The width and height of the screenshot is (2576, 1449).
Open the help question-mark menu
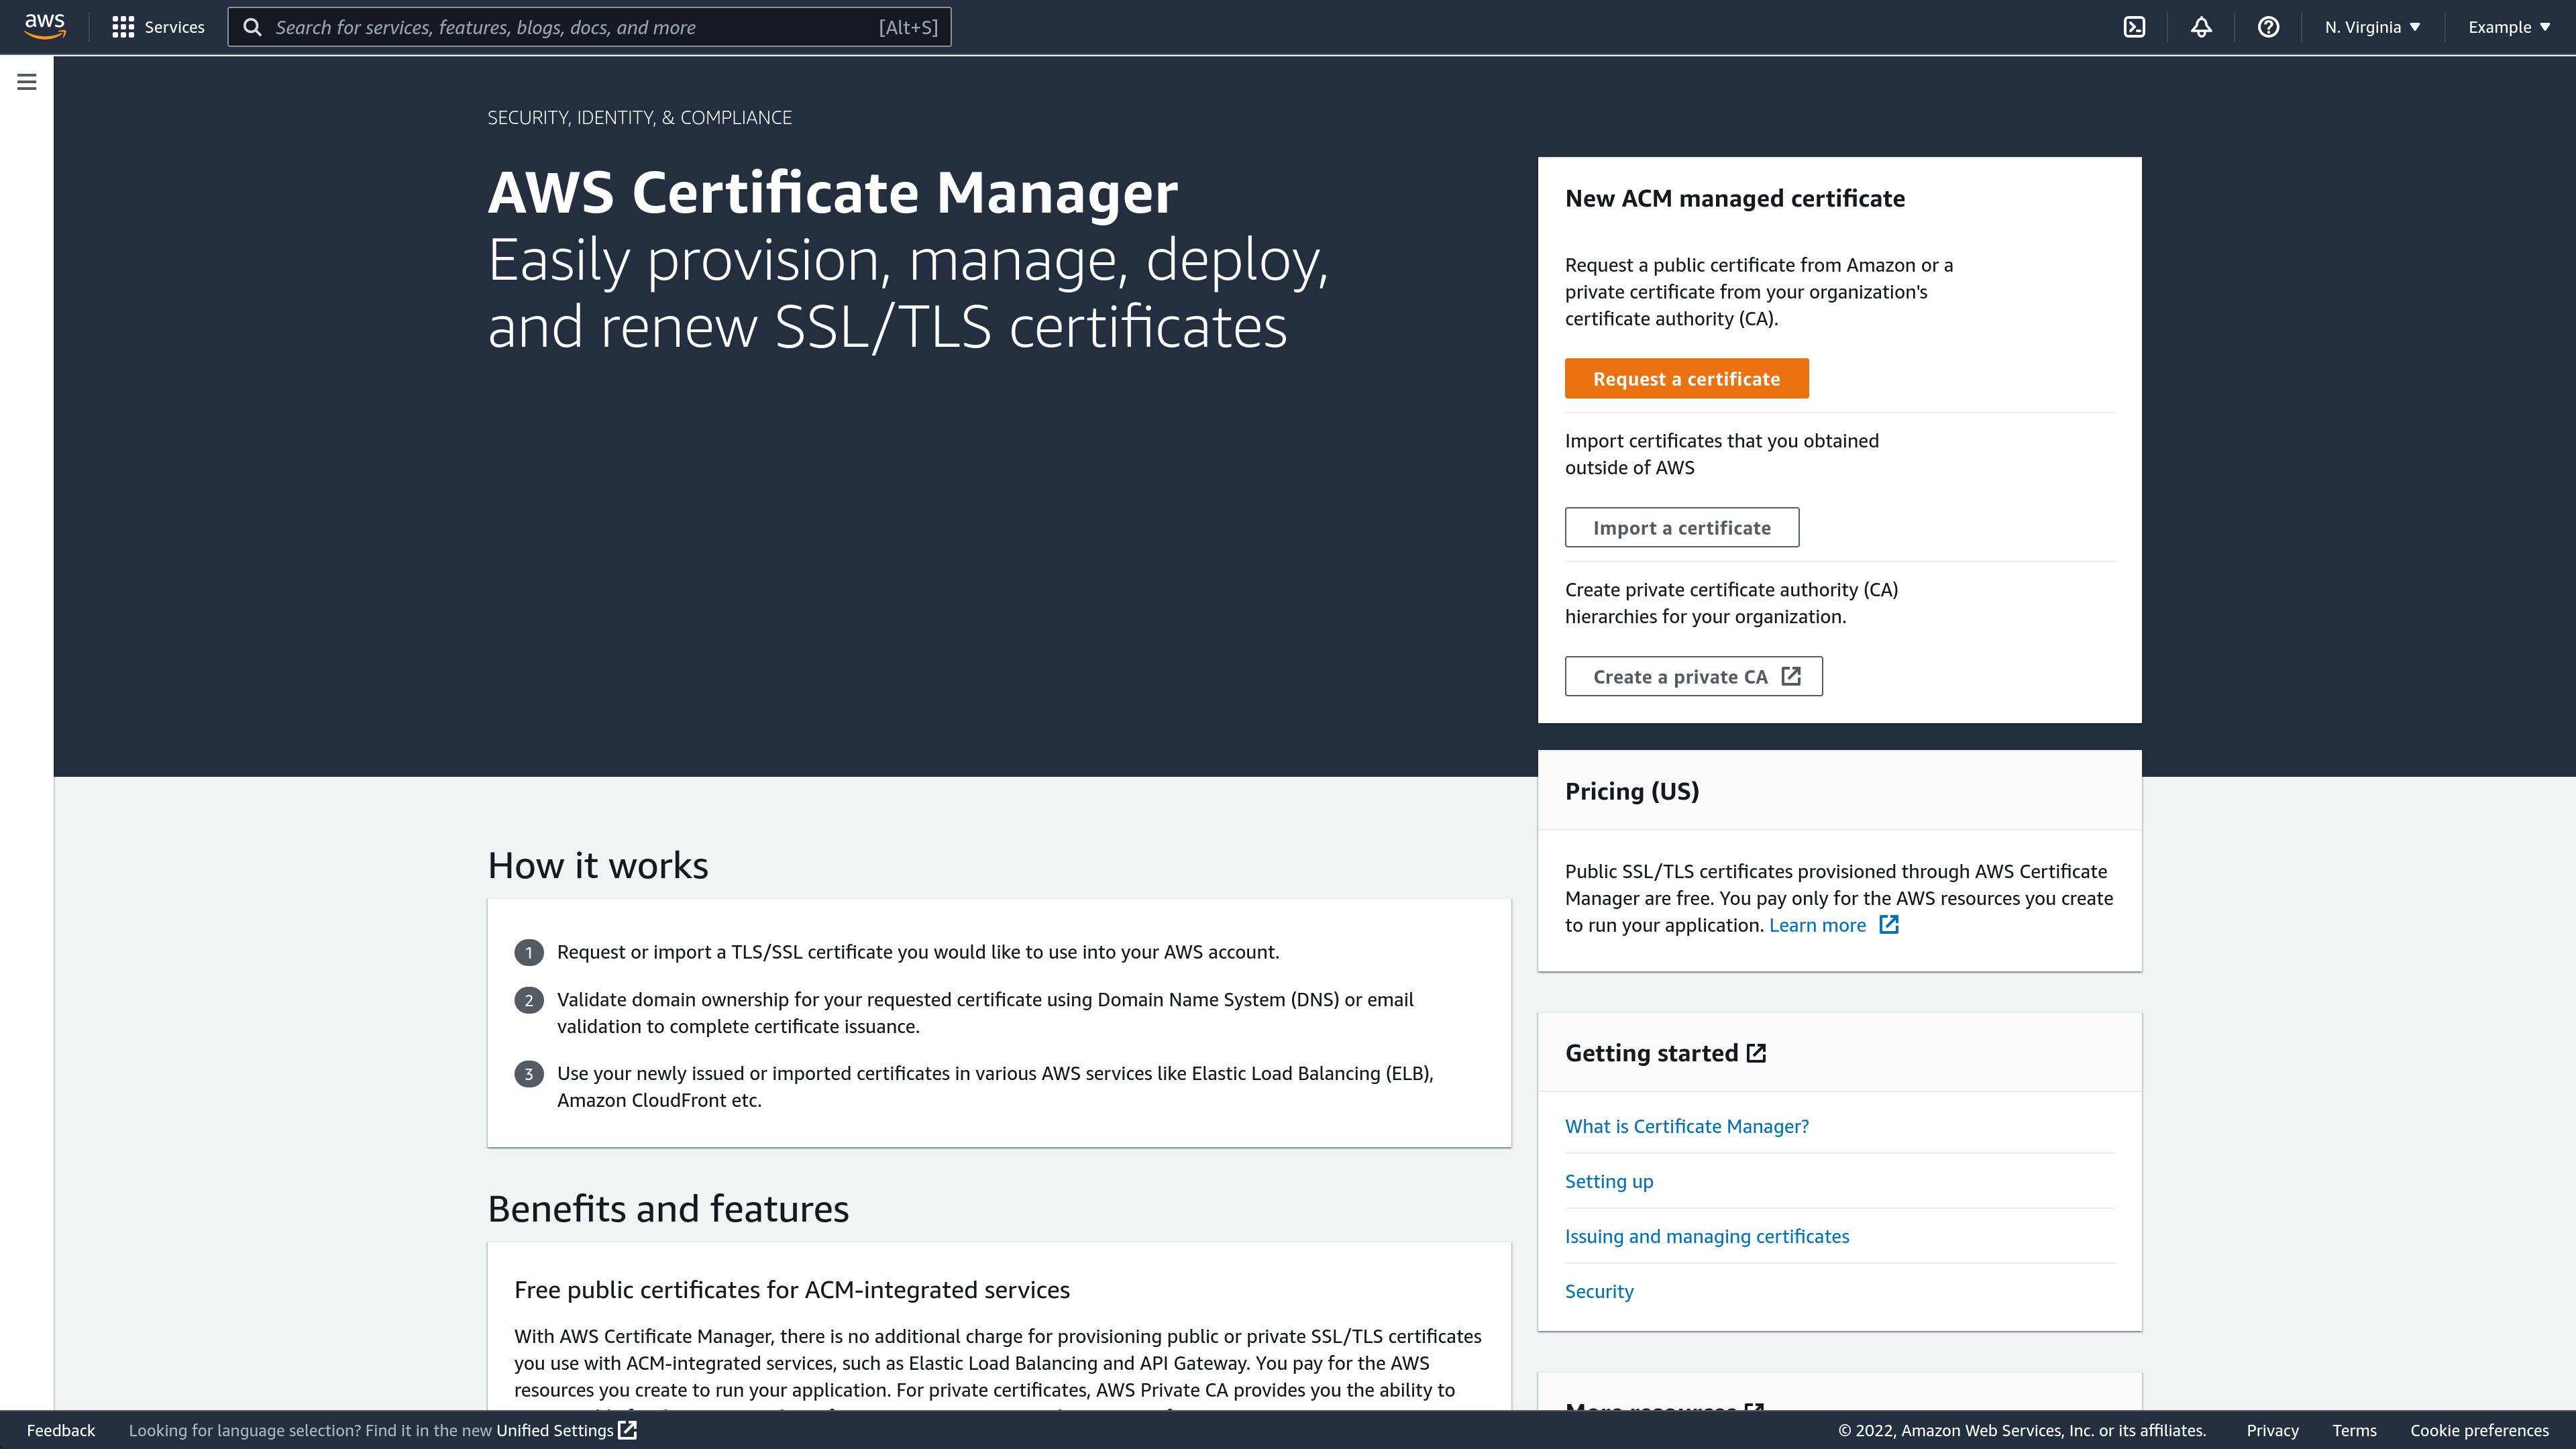(2267, 27)
